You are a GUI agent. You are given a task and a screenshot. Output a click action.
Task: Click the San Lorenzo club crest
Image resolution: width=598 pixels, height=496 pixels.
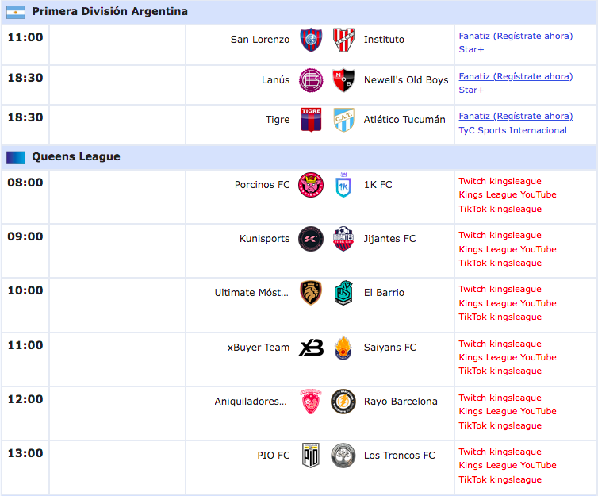coord(311,40)
